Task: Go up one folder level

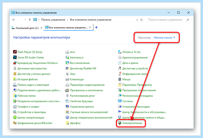Action: pos(30,20)
